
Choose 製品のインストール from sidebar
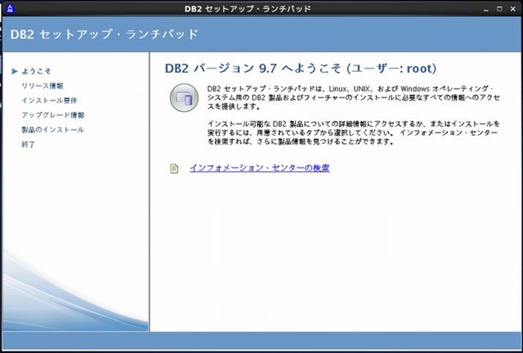pos(52,130)
